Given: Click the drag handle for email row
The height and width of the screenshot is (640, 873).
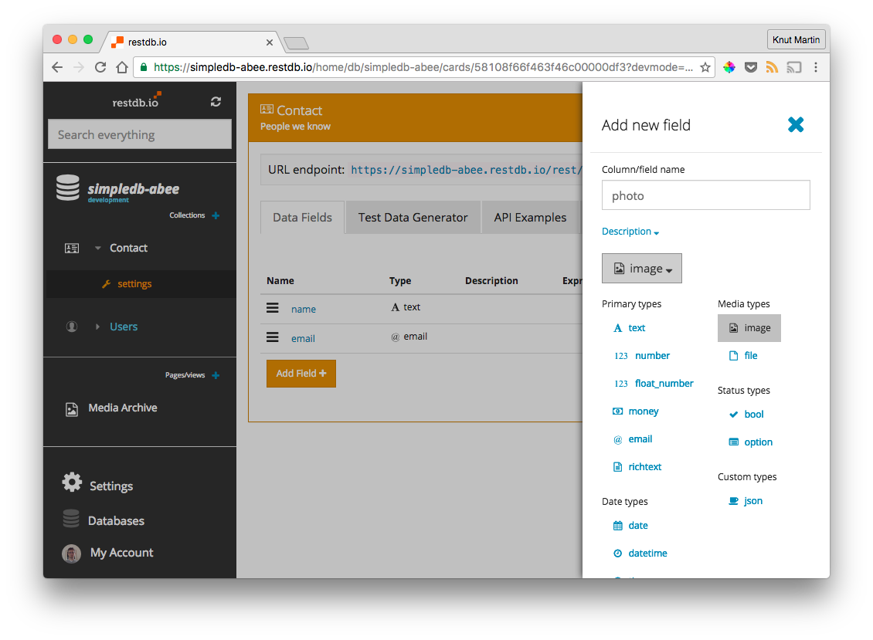Looking at the screenshot, I should click(x=272, y=337).
